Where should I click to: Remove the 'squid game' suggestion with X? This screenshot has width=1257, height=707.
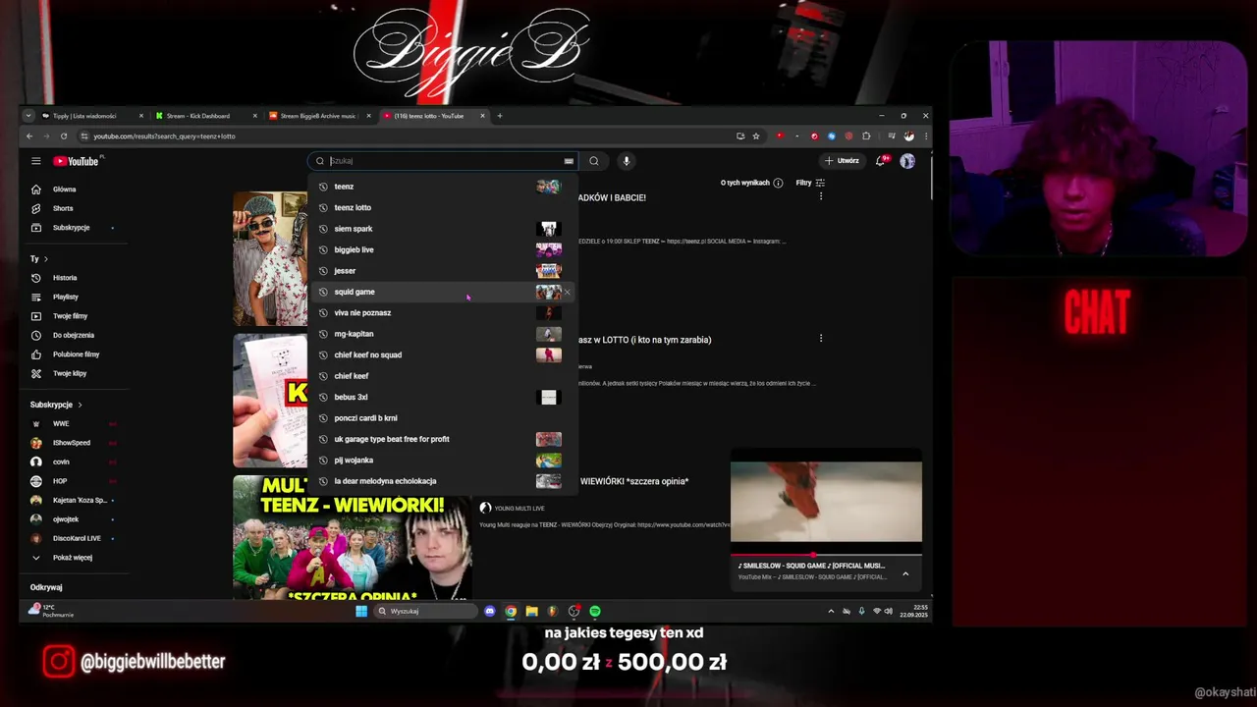pyautogui.click(x=567, y=292)
